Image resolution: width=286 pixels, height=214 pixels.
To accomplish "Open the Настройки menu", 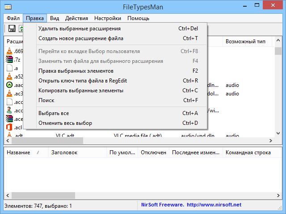I will pyautogui.click(x=107, y=18).
